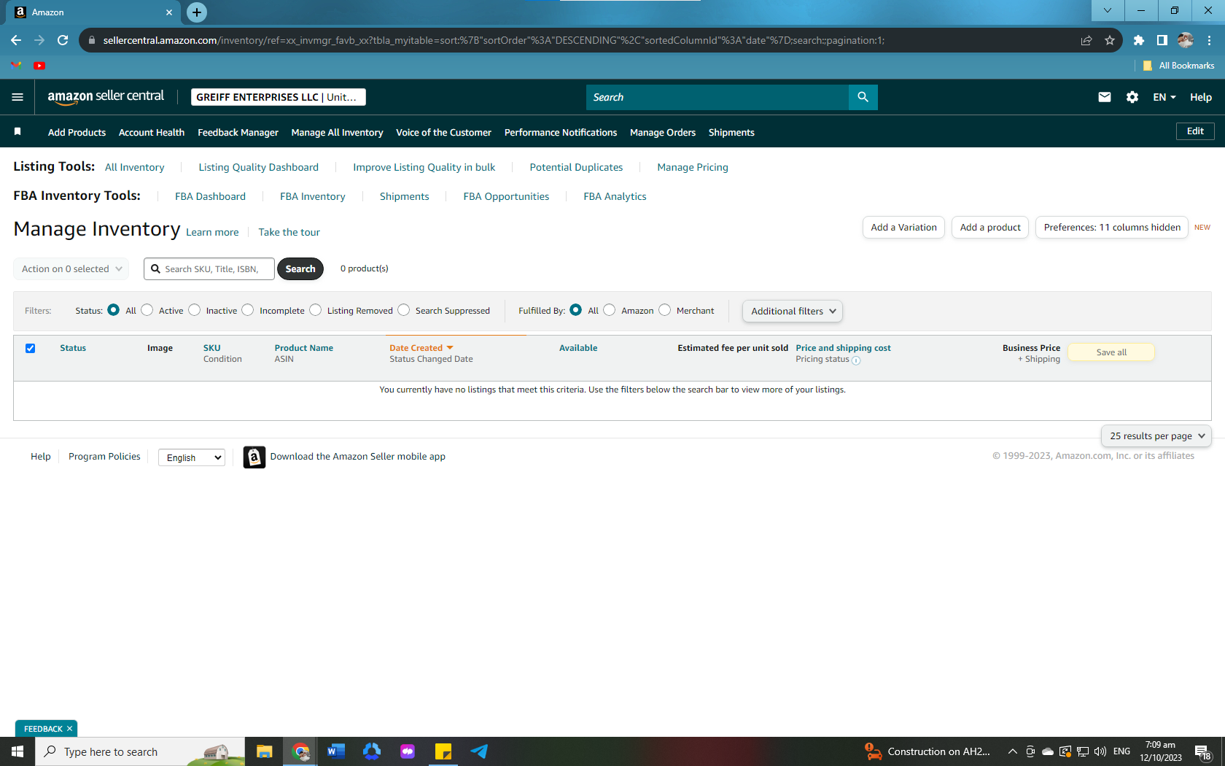Open the English language selector in footer
Image resolution: width=1225 pixels, height=766 pixels.
[x=192, y=457]
